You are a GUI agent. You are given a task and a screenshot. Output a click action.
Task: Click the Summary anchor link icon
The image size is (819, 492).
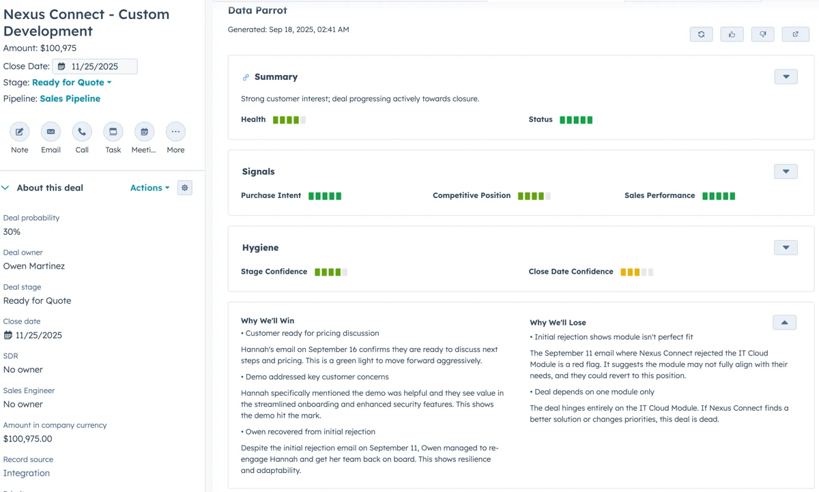pos(245,76)
